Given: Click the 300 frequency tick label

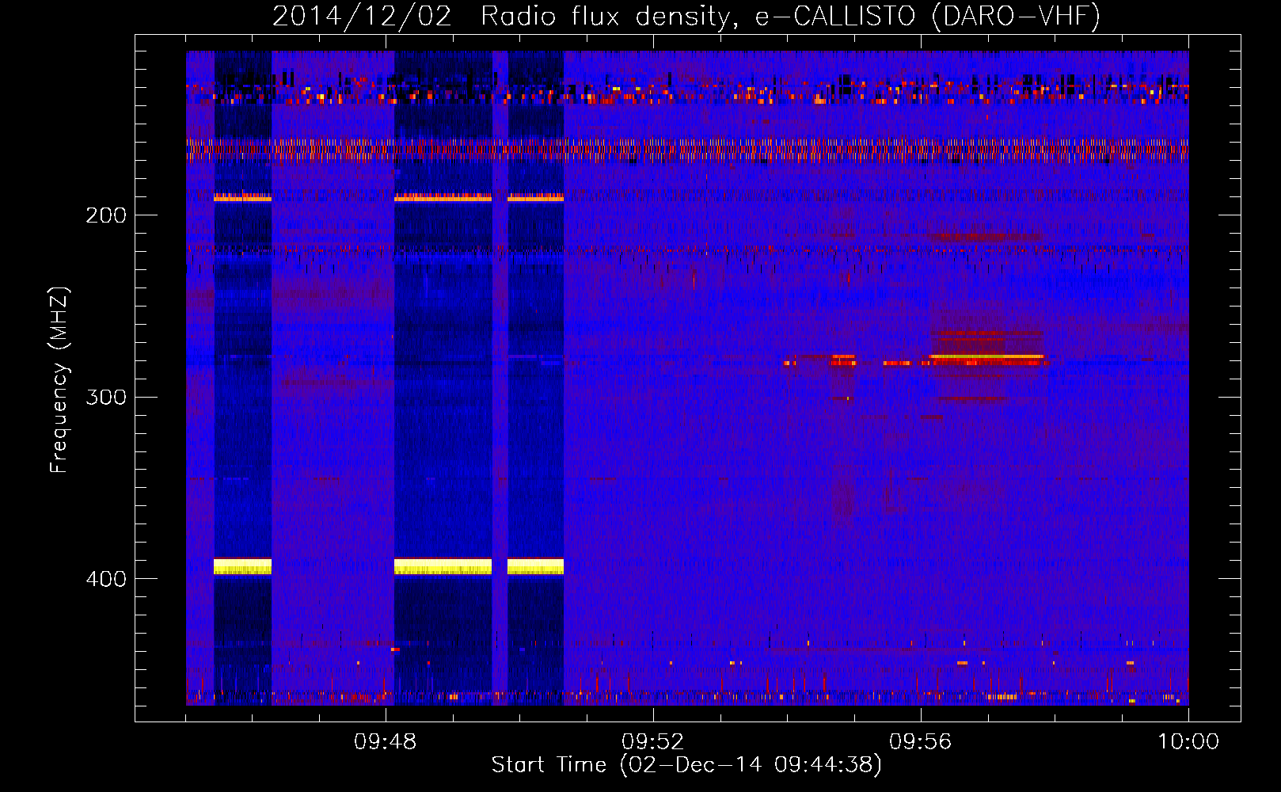Looking at the screenshot, I should [x=106, y=397].
